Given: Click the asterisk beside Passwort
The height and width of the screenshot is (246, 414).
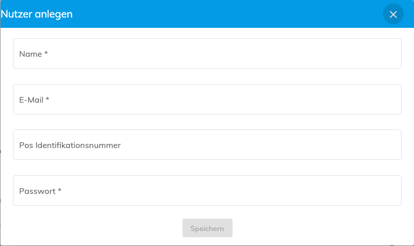Looking at the screenshot, I should click(x=59, y=190).
